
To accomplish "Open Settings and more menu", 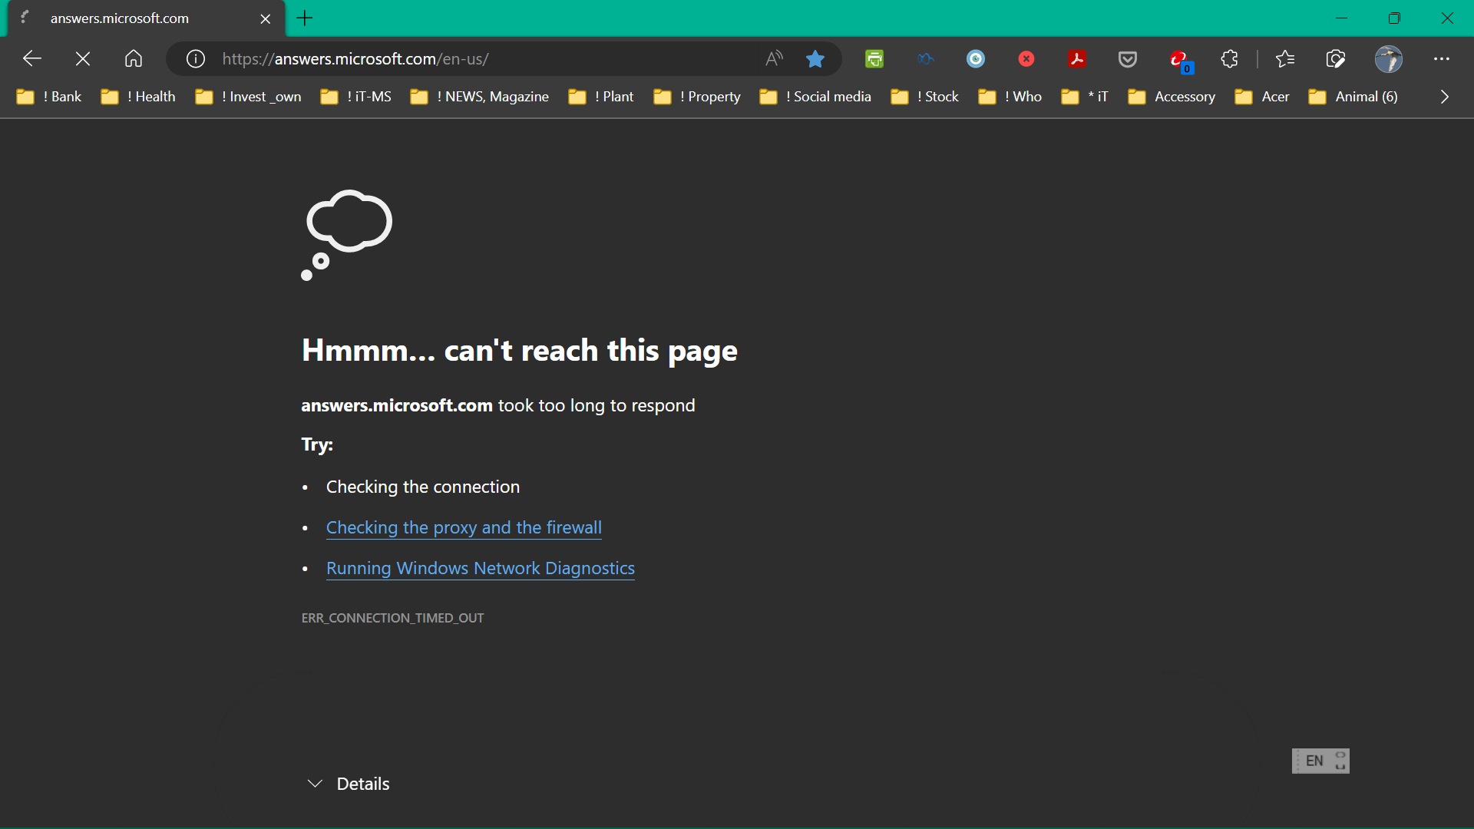I will 1442,58.
